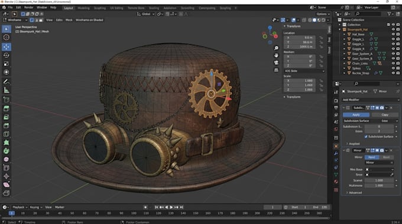Hide Spikes object via eye icon
This screenshot has width=402, height=224.
coord(393,68)
